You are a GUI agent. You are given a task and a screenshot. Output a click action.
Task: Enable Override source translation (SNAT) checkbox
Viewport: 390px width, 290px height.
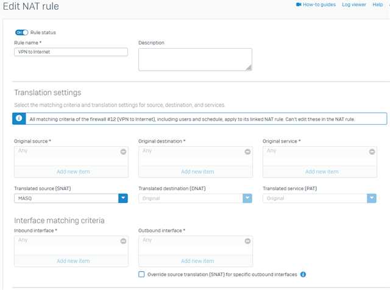click(x=141, y=274)
